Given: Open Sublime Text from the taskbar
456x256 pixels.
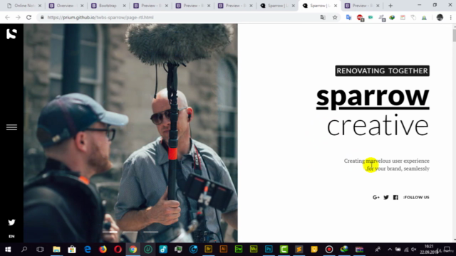Looking at the screenshot, I should [x=299, y=250].
